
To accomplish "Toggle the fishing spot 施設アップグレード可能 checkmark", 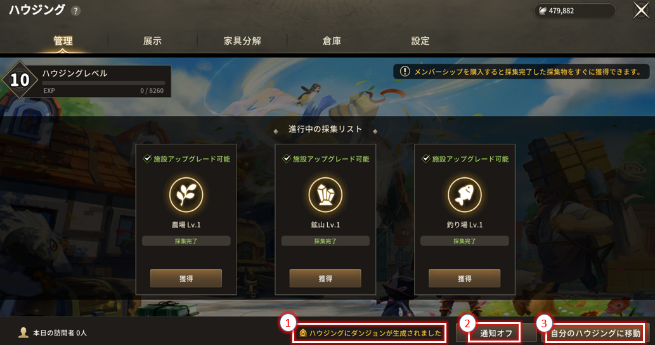I will [x=425, y=158].
